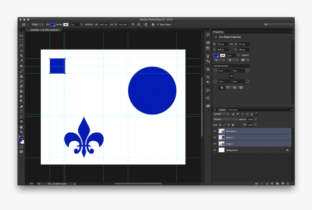
Task: Toggle visibility of the Ellipse 1 layer
Action: pos(215,138)
